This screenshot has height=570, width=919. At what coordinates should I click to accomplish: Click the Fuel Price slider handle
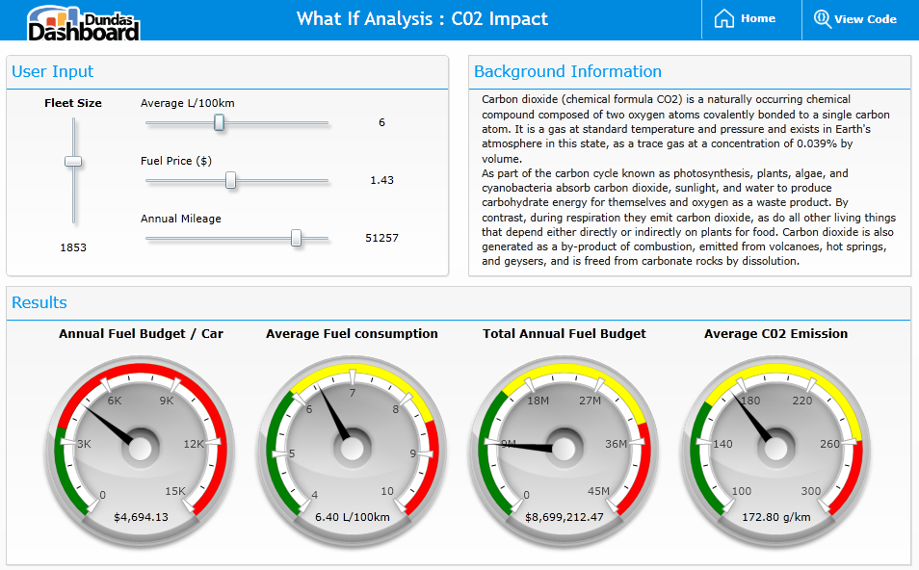click(x=230, y=180)
